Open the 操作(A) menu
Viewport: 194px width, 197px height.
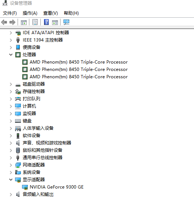pos(30,13)
